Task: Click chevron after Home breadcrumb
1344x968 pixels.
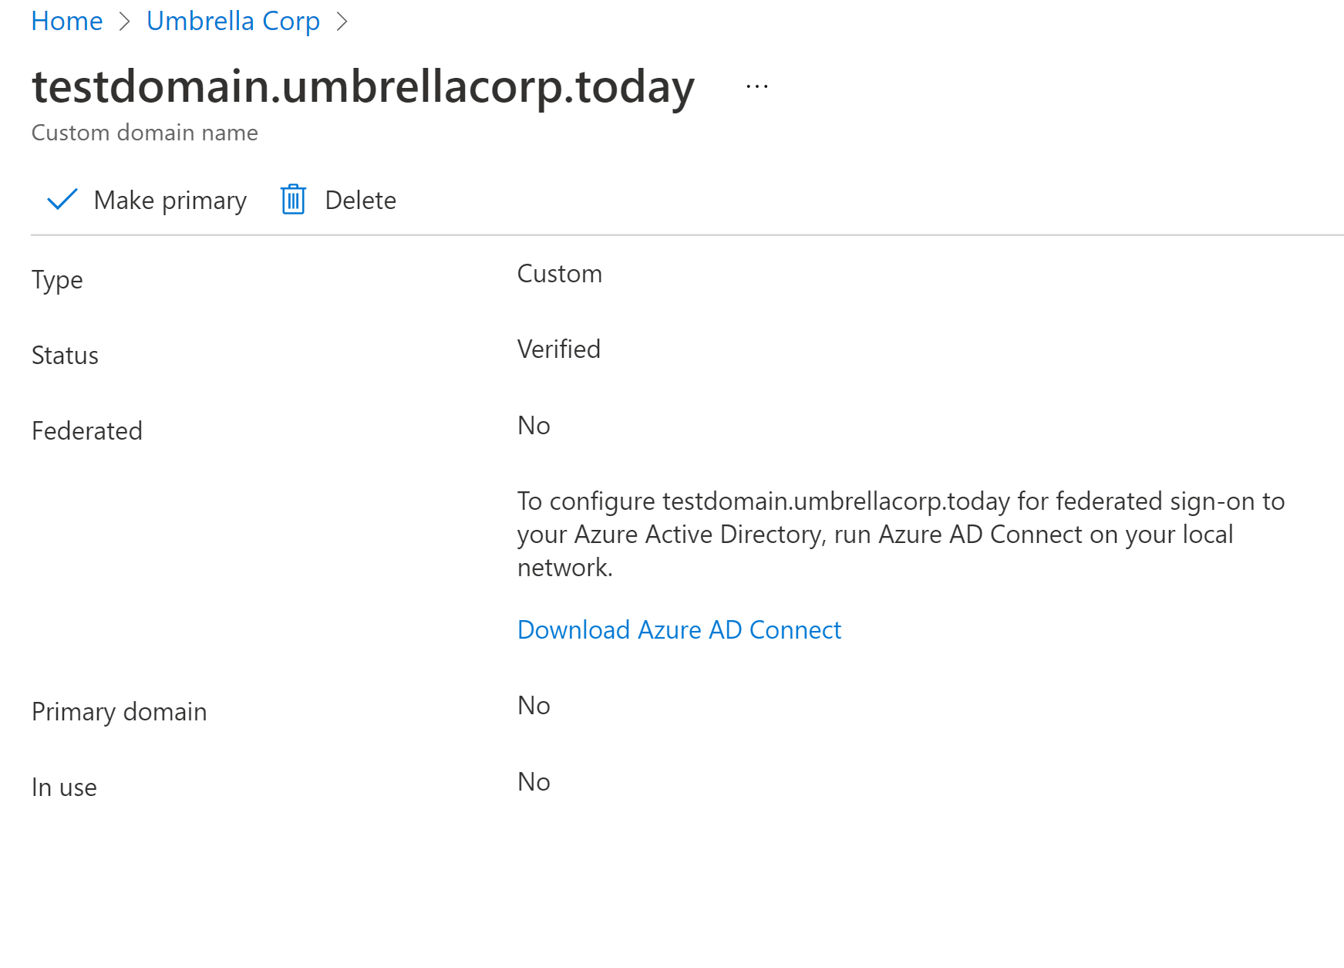Action: click(x=124, y=22)
